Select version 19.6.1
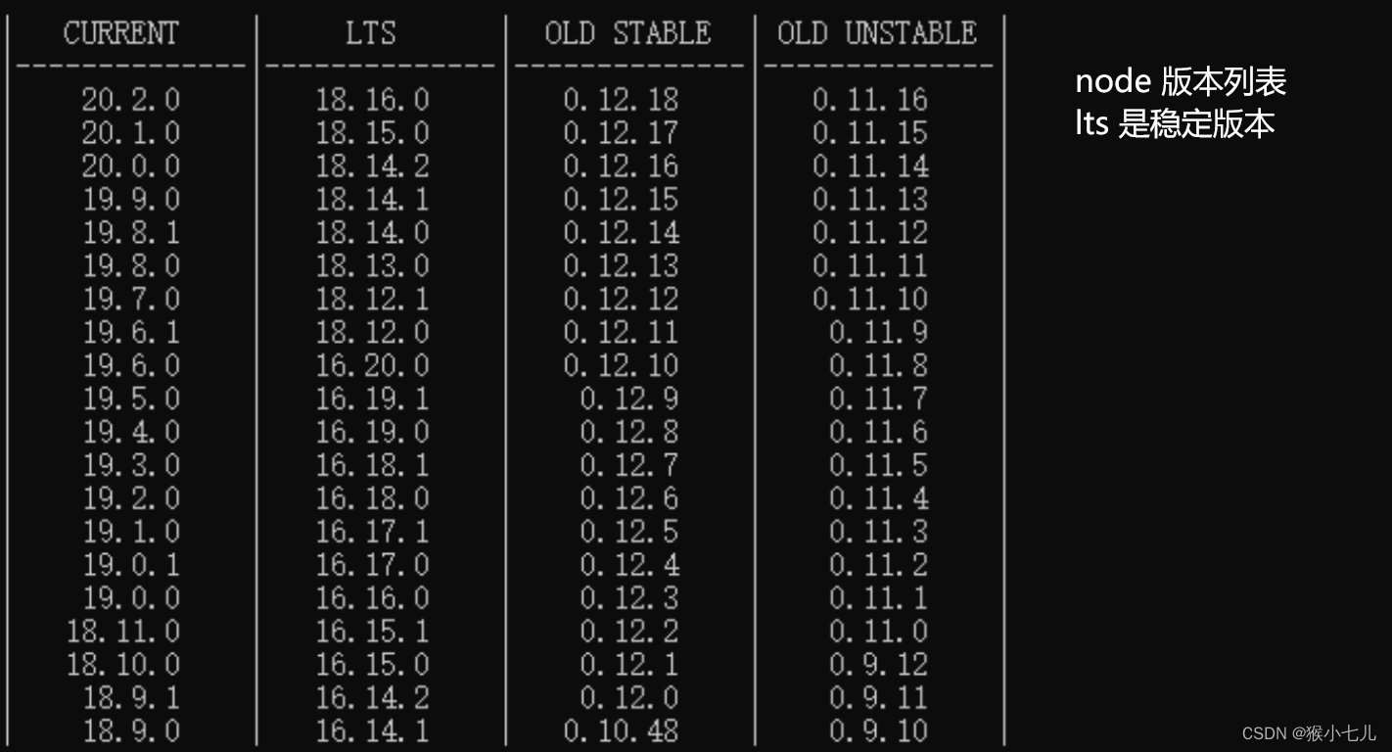This screenshot has width=1392, height=752. coord(131,332)
